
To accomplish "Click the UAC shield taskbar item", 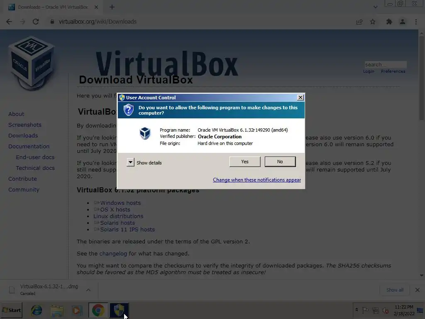I will tap(119, 310).
